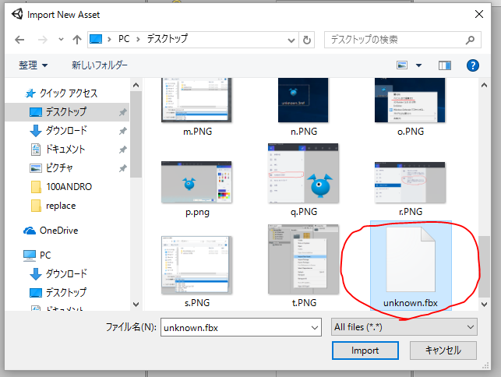The height and width of the screenshot is (377, 501).
Task: Open help with the question mark icon
Action: [473, 65]
